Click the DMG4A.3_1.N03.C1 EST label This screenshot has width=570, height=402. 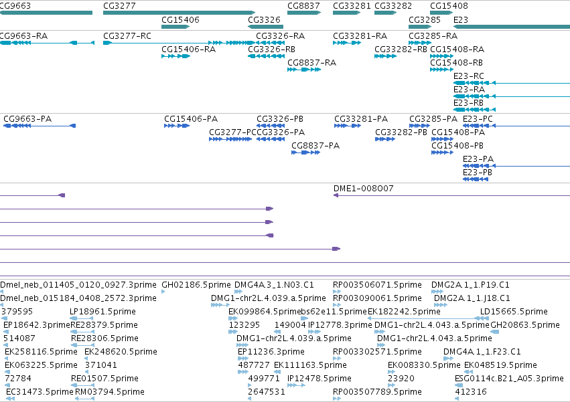(274, 285)
